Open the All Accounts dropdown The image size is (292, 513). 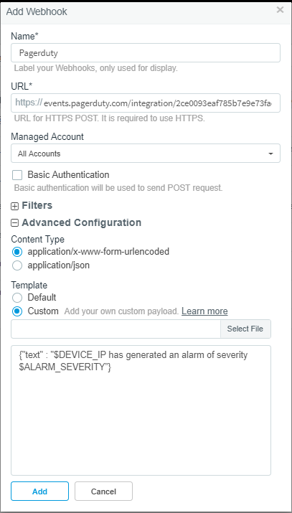[146, 153]
